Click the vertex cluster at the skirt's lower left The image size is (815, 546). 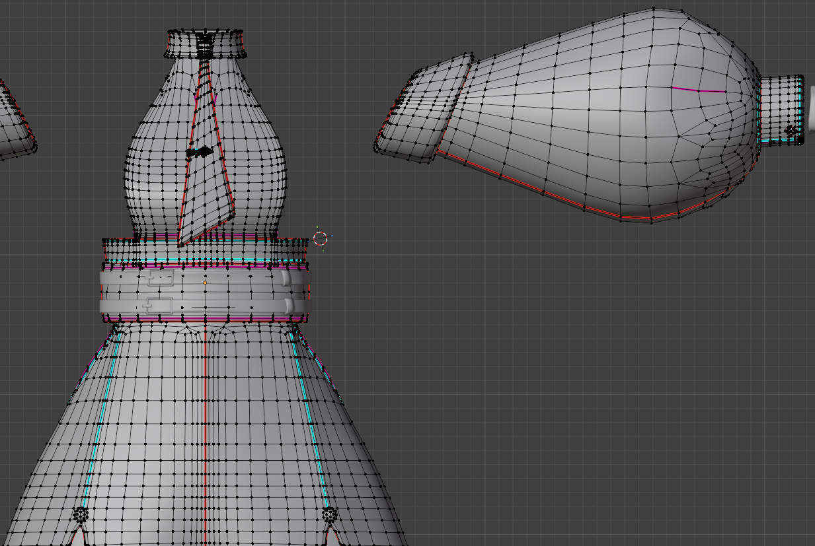click(80, 515)
